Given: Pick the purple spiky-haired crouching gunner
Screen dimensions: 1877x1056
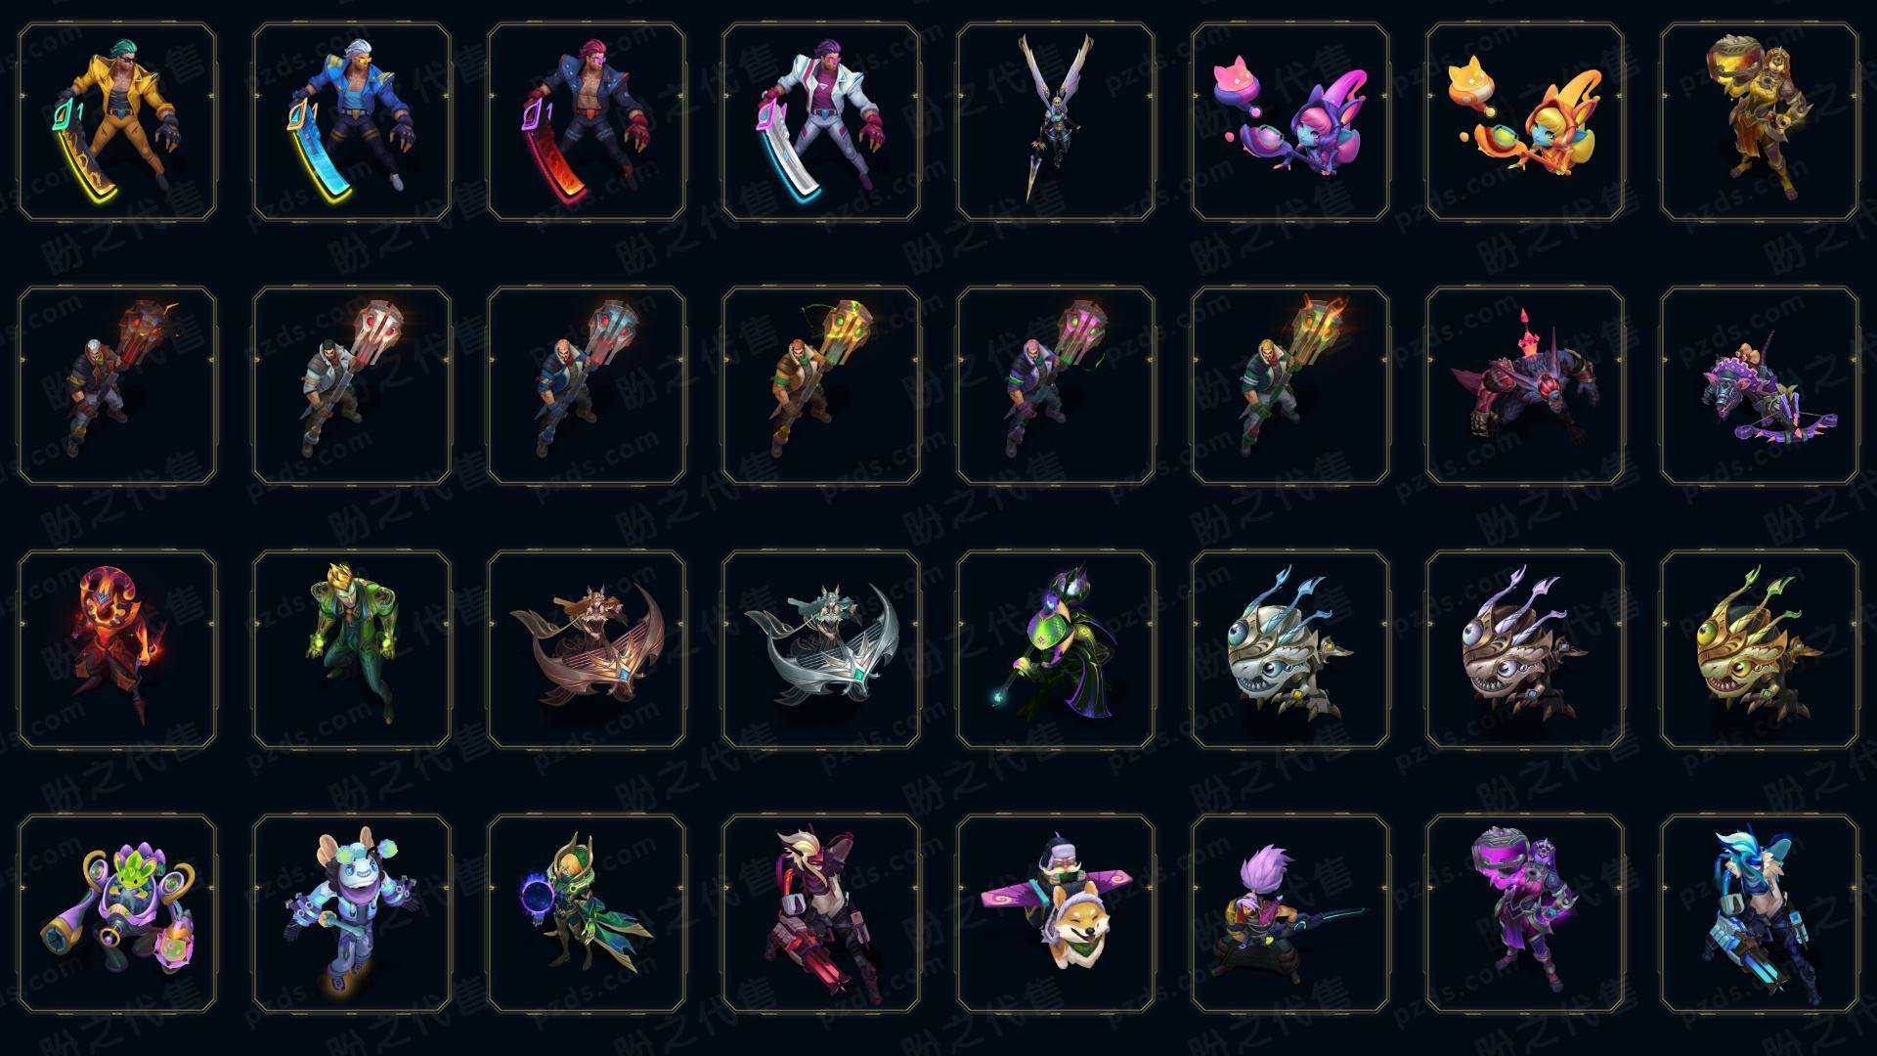Looking at the screenshot, I should 1290,913.
